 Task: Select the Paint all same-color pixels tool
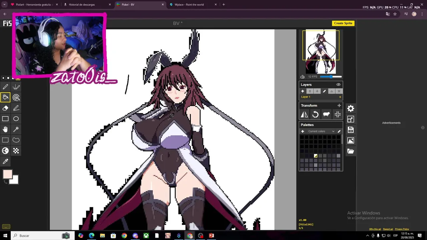pyautogui.click(x=16, y=98)
